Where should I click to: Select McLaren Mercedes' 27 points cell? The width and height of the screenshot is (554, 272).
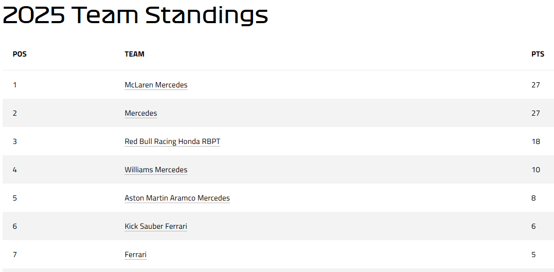click(535, 85)
